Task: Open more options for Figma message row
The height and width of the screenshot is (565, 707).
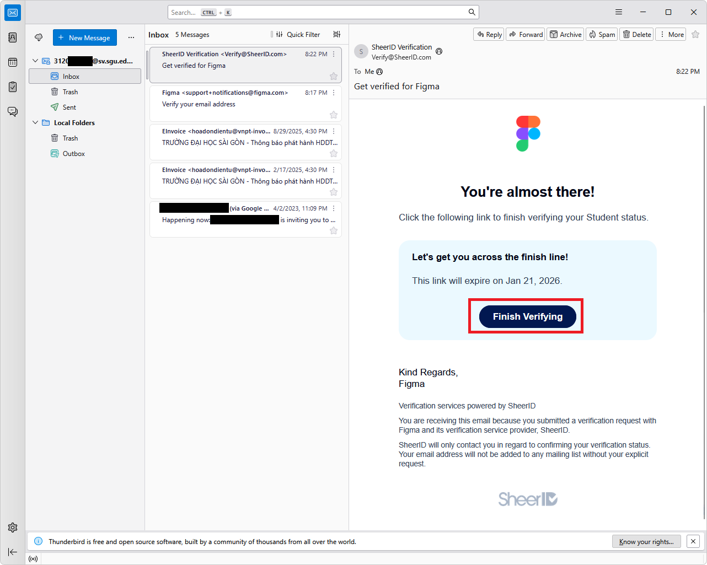Action: pos(334,93)
